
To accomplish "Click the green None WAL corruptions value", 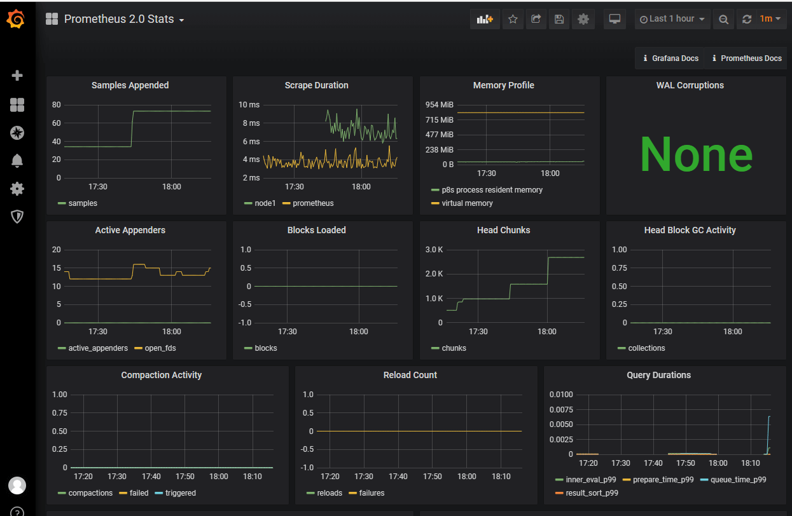I will tap(696, 154).
